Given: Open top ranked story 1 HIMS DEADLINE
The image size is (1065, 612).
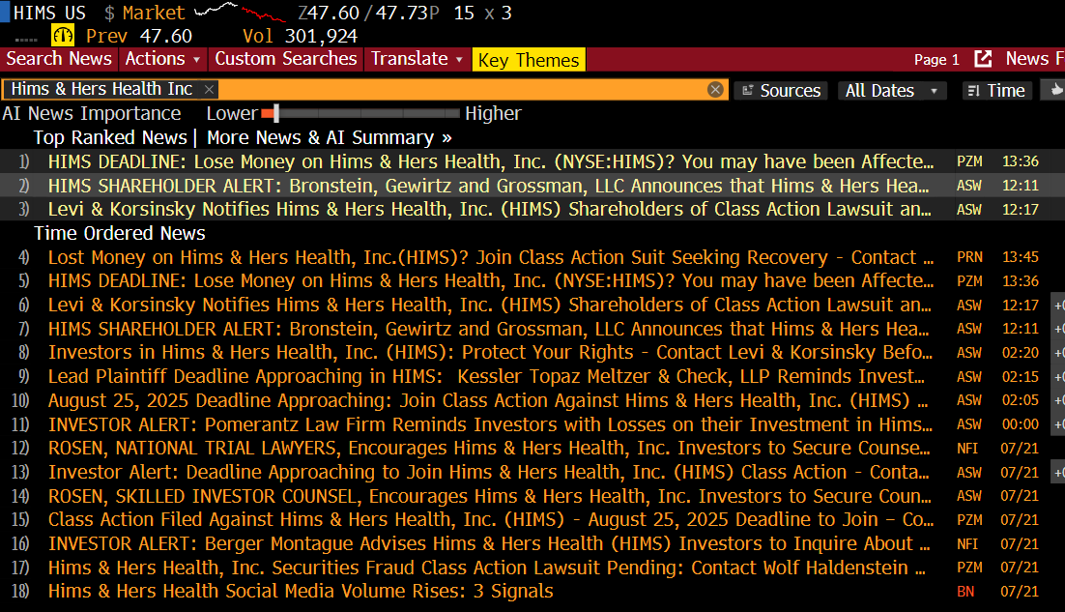Looking at the screenshot, I should (490, 161).
